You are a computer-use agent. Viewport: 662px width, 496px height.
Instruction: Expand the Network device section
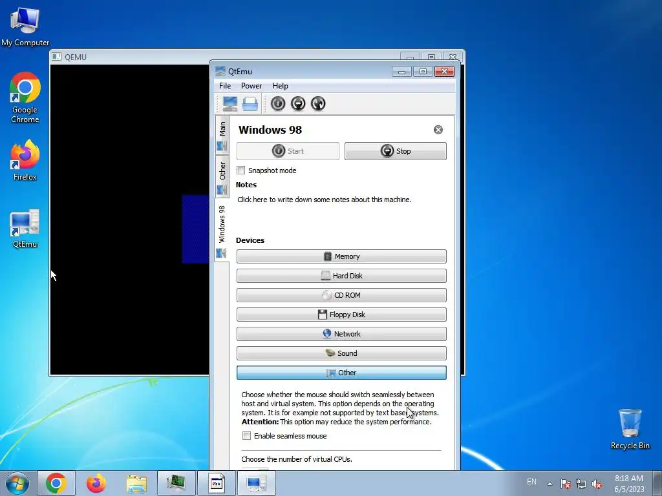(x=341, y=334)
